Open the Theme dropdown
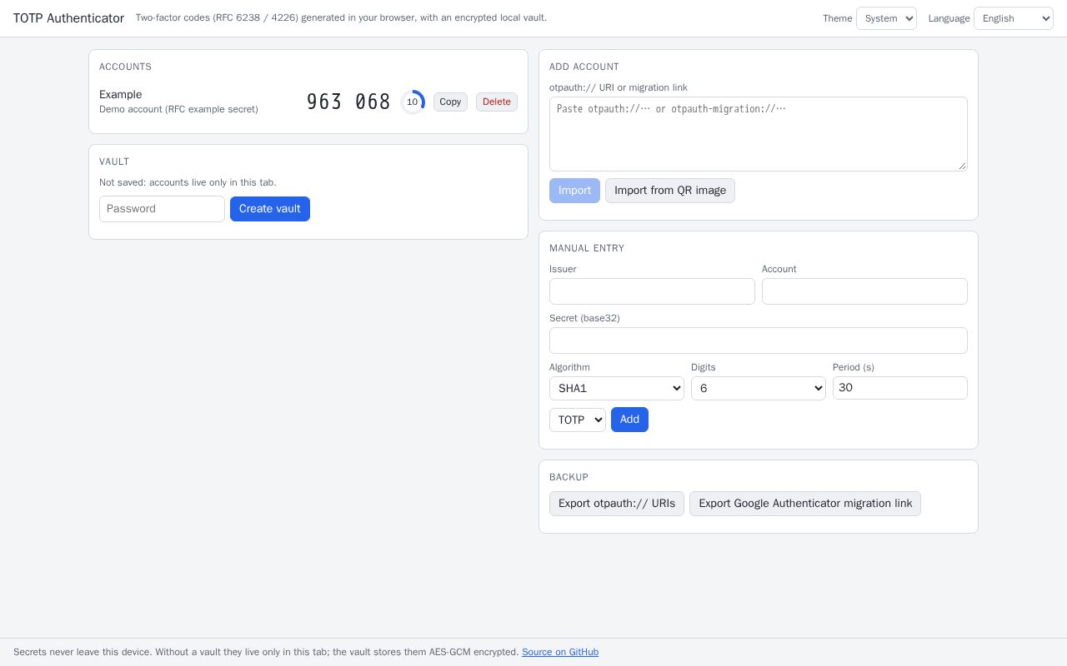The width and height of the screenshot is (1067, 666). (x=886, y=18)
